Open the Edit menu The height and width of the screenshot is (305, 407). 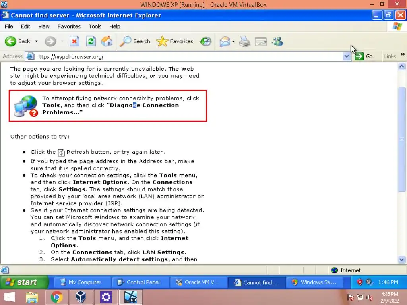click(25, 27)
